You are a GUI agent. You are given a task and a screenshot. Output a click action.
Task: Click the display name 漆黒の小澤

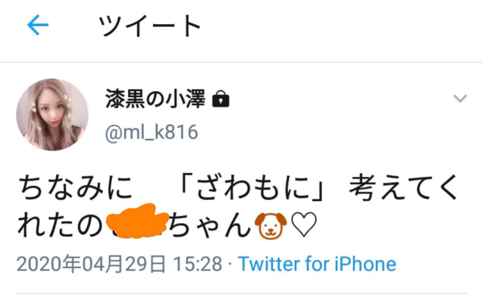156,100
